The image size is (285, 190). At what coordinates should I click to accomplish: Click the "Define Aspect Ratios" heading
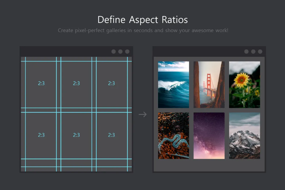[142, 20]
